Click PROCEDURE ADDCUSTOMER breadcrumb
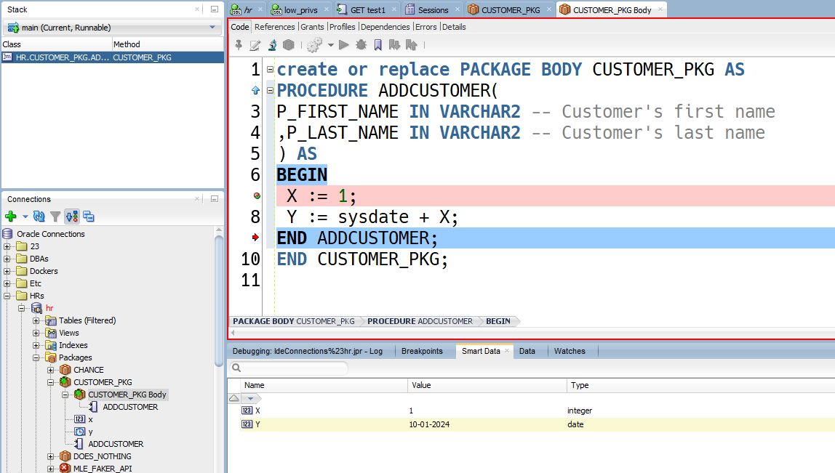The height and width of the screenshot is (473, 835). [420, 321]
